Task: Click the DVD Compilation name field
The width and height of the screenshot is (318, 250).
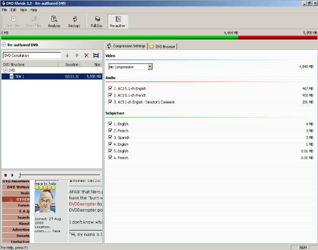Action: 32,55
